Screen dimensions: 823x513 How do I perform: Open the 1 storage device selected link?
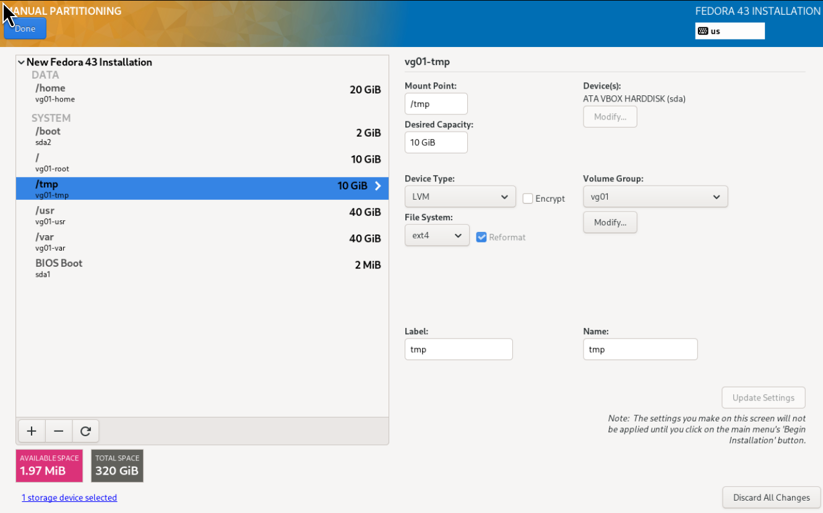69,498
